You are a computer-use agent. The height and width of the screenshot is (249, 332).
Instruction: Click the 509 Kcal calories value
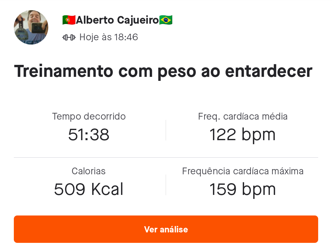pos(89,189)
